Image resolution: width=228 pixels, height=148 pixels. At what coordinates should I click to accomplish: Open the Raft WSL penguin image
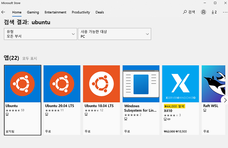click(x=213, y=84)
